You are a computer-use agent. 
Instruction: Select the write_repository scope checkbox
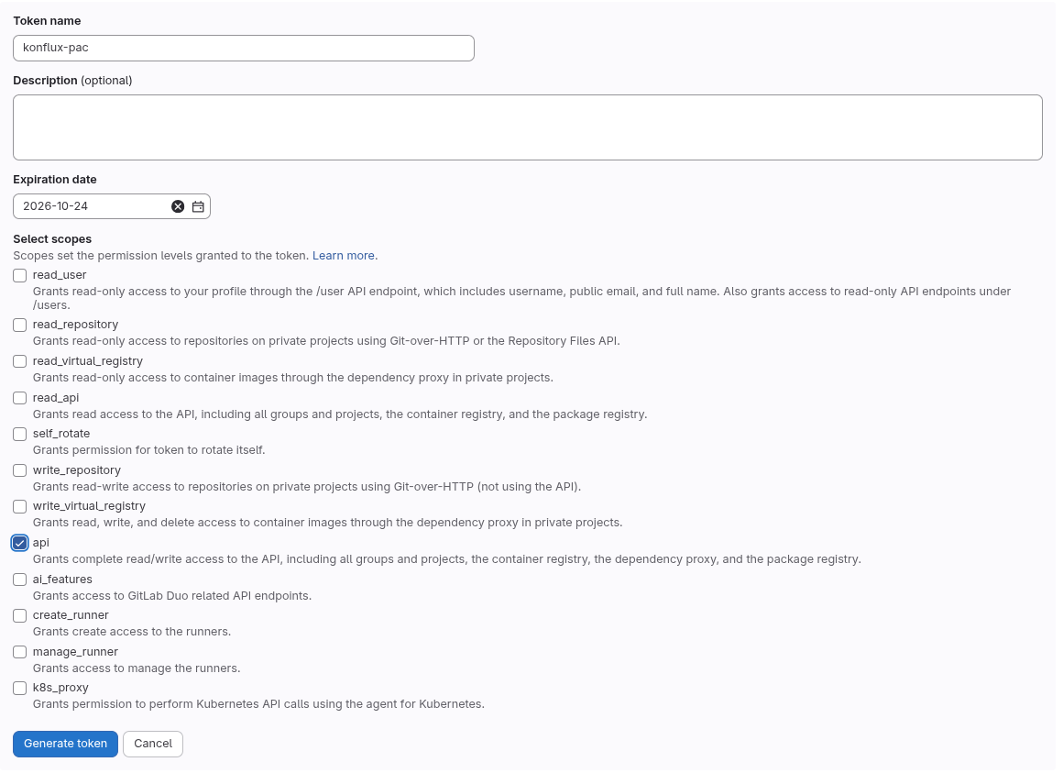click(x=19, y=470)
